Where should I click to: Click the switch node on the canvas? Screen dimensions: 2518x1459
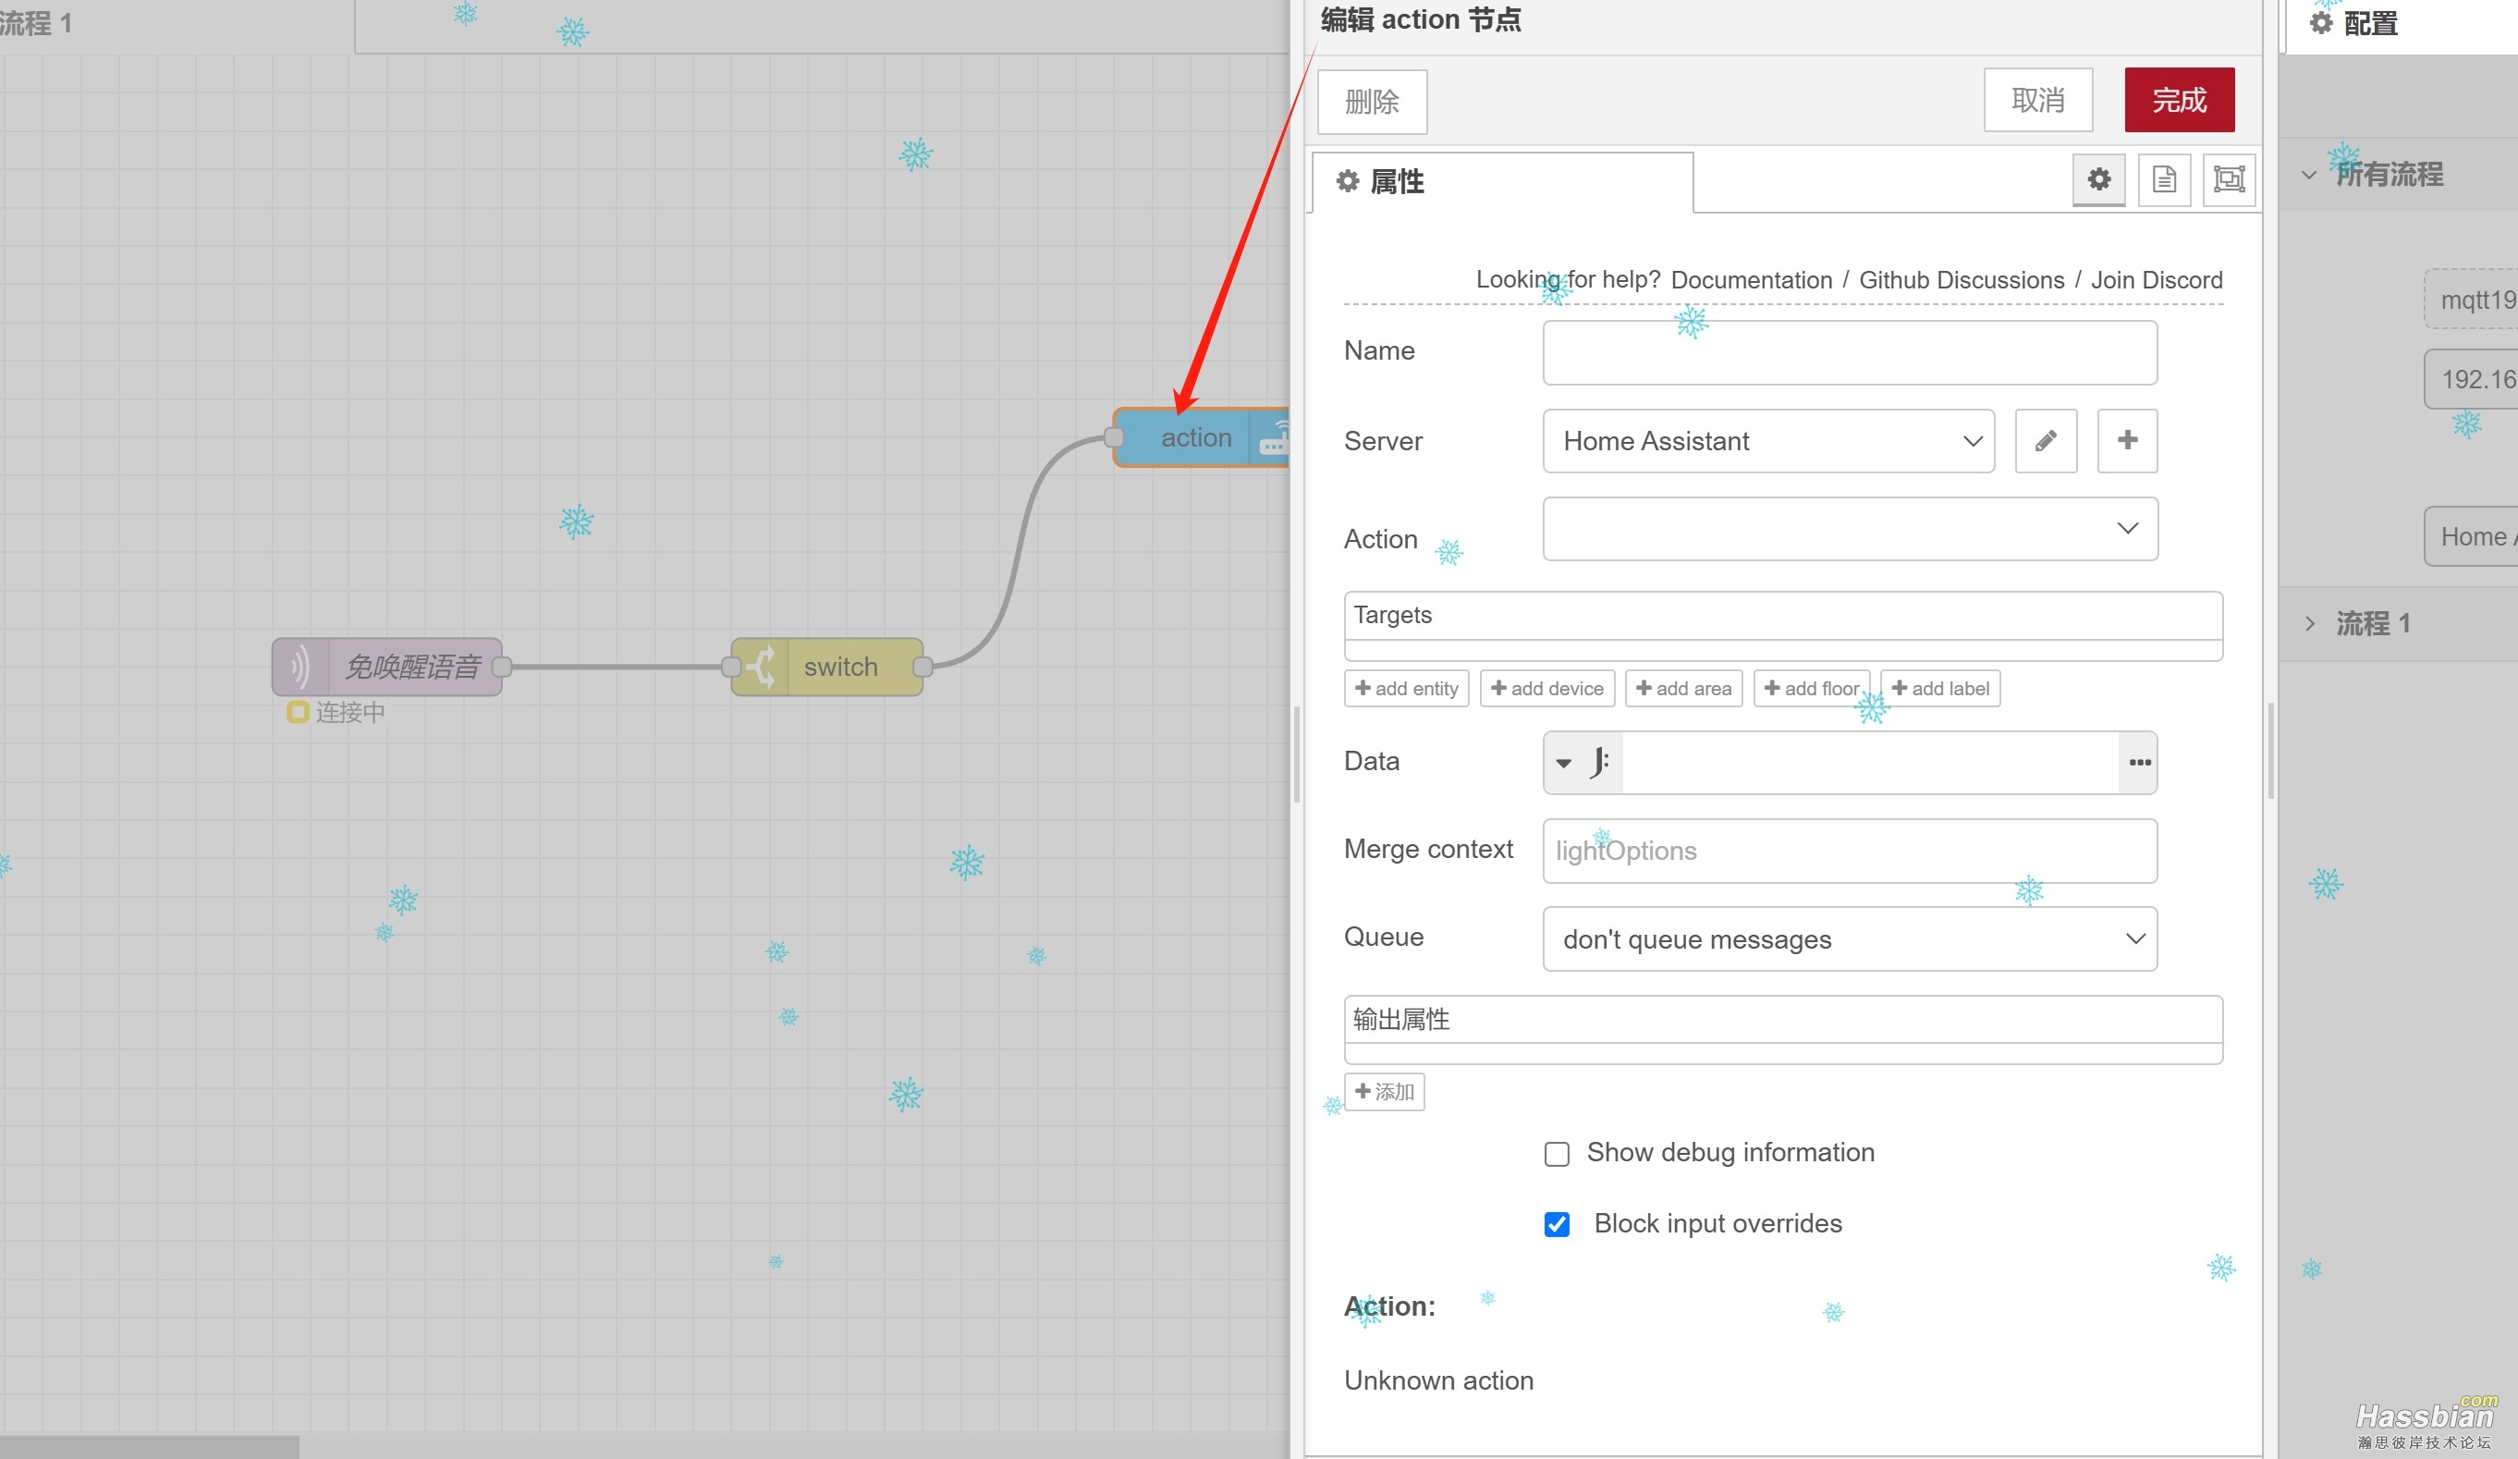(827, 667)
